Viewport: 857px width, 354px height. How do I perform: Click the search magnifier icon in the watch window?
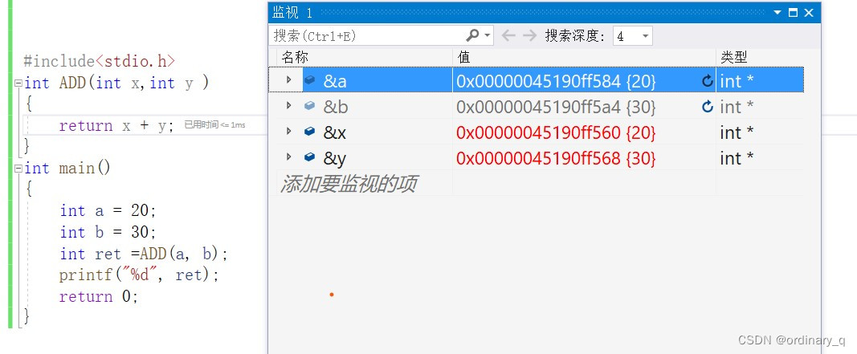pos(472,36)
